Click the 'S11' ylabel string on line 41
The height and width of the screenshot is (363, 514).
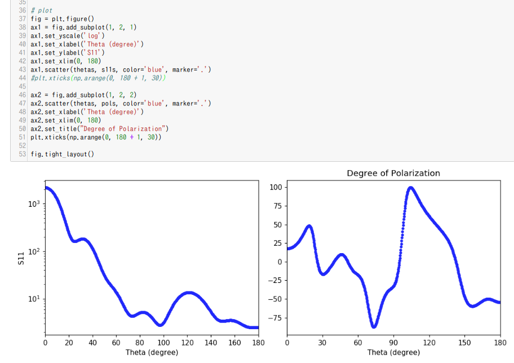pyautogui.click(x=92, y=52)
